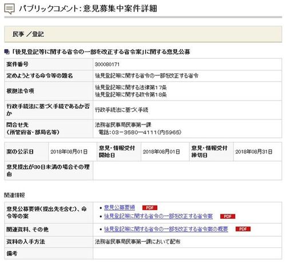Click the 資料の入手方法 row label
Image resolution: width=286 pixels, height=264 pixels.
(26, 242)
